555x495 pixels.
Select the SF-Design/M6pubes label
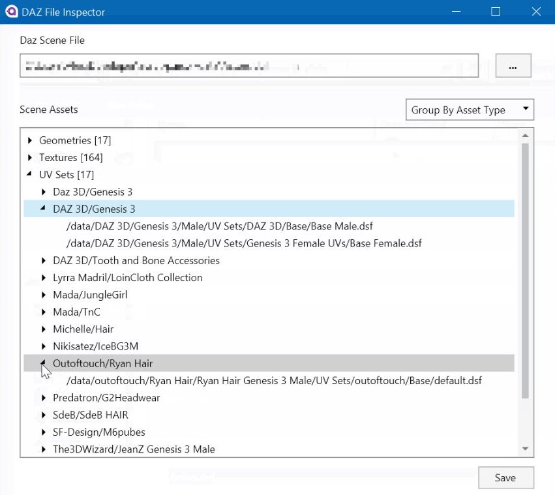[x=98, y=432]
